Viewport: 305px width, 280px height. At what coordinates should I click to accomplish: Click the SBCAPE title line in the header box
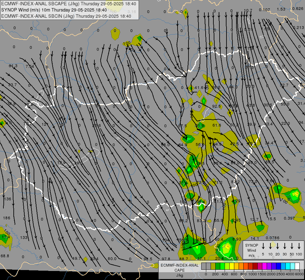click(x=69, y=4)
